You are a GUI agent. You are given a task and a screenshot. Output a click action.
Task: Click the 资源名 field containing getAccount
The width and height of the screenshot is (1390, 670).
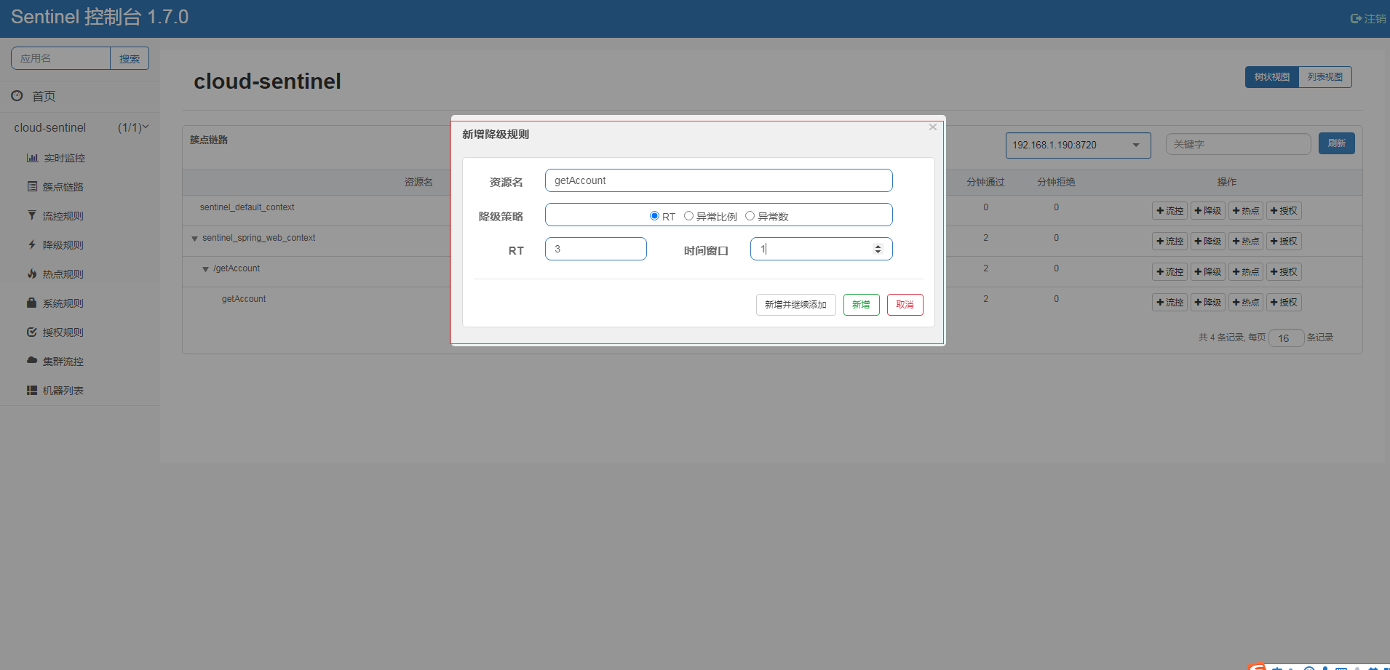[x=718, y=180]
